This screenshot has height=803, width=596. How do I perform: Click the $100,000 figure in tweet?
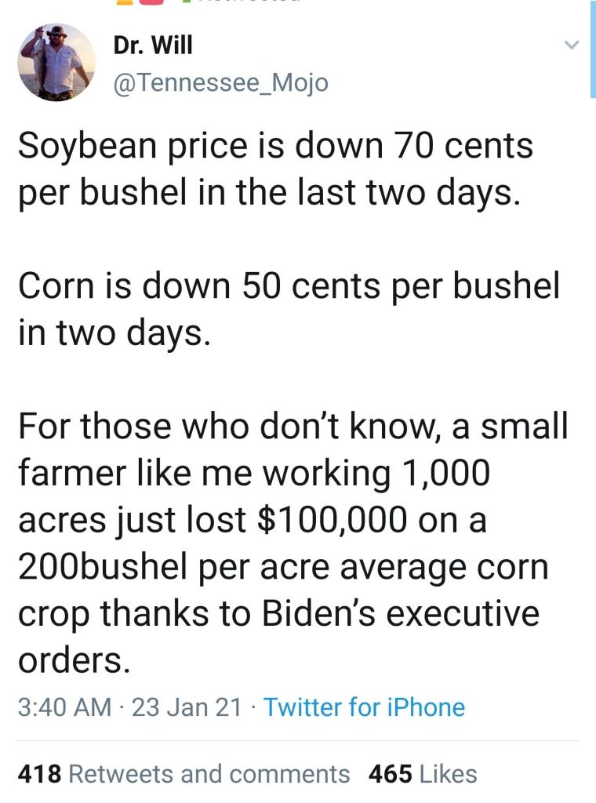(333, 520)
